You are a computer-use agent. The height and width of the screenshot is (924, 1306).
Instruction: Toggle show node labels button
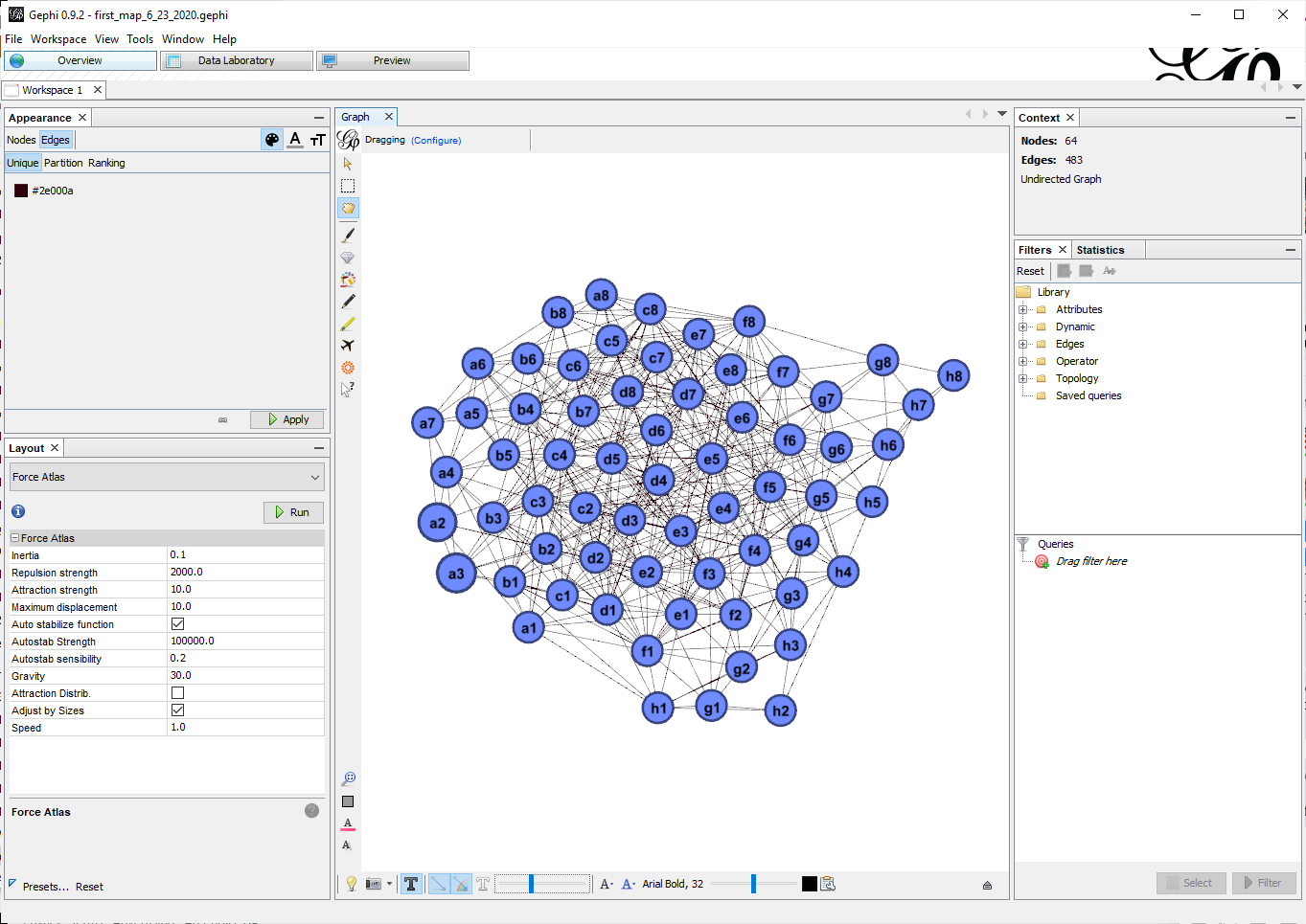point(411,884)
